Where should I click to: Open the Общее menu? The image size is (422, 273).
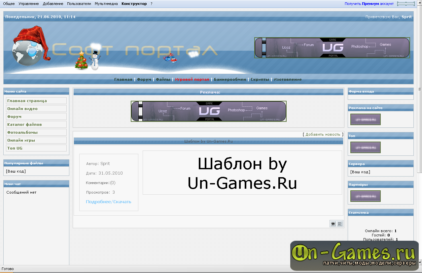point(9,4)
